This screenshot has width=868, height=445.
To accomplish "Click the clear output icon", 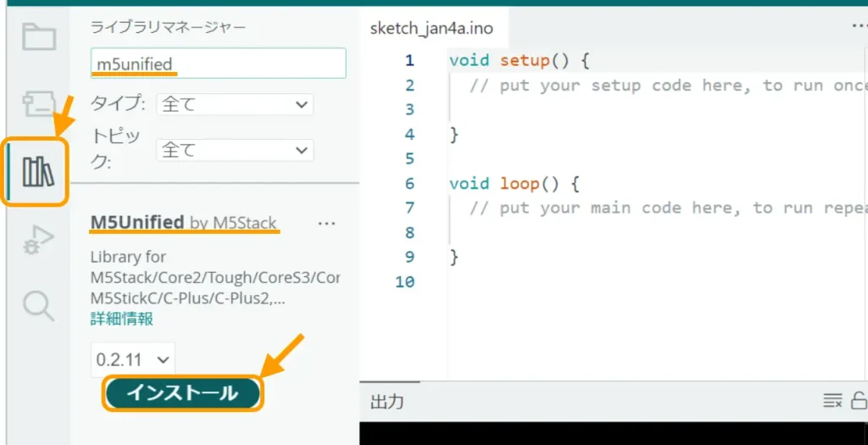I will tap(832, 401).
